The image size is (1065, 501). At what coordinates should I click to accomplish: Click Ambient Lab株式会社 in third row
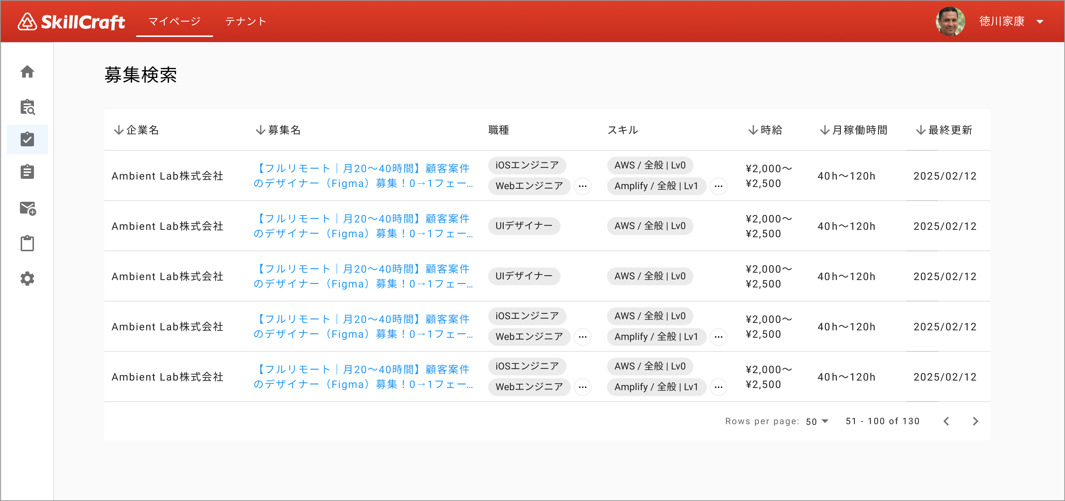[167, 276]
